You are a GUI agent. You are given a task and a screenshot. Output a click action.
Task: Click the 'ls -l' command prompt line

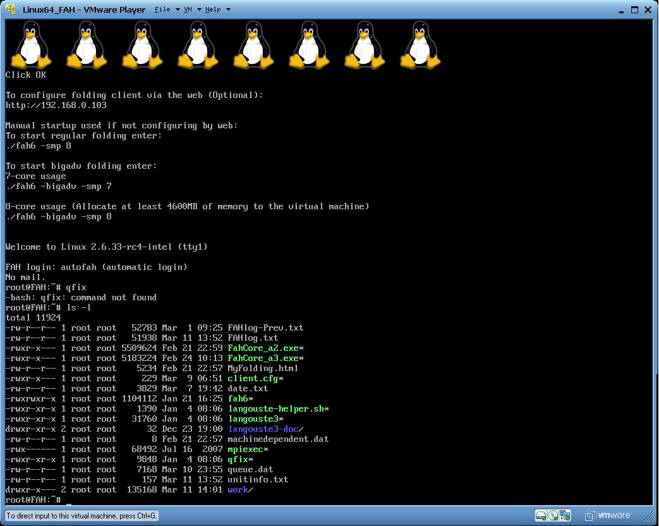[x=48, y=307]
